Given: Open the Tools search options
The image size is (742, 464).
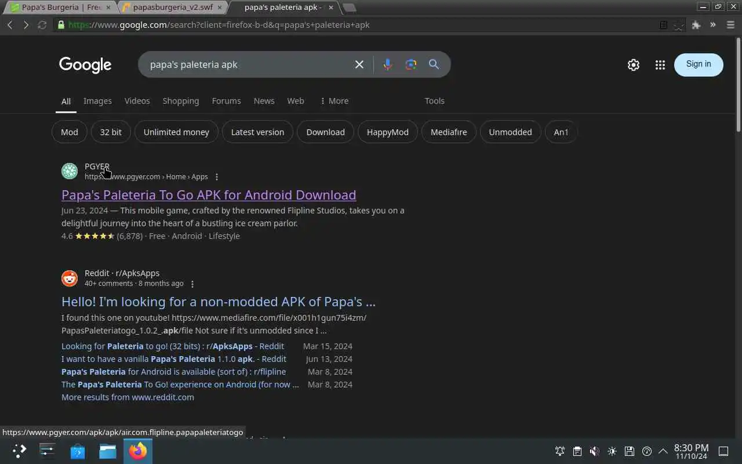Looking at the screenshot, I should click(434, 101).
